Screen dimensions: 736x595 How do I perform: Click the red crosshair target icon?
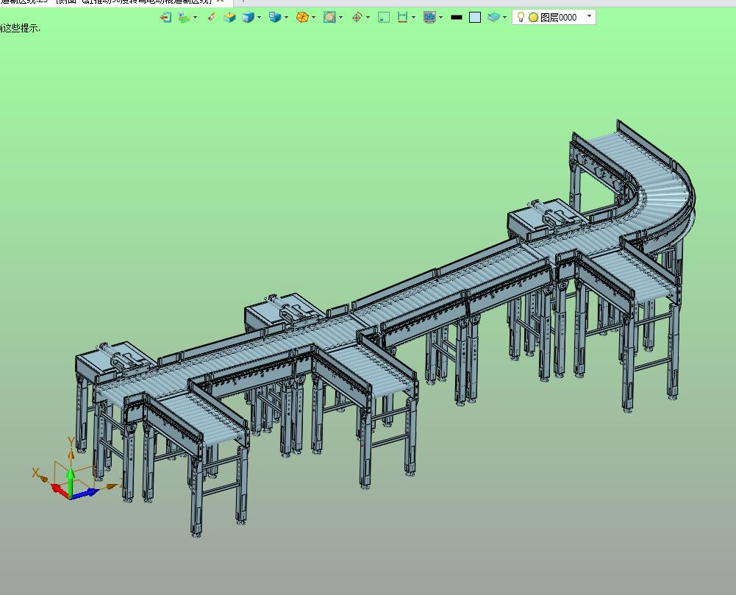pos(357,18)
